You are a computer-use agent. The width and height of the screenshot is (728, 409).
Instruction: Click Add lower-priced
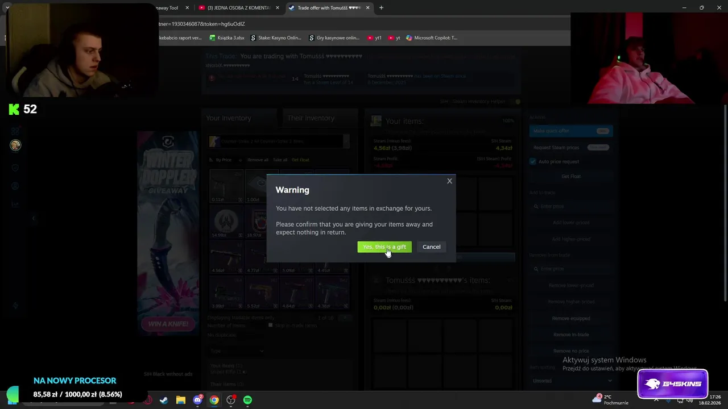pos(571,223)
